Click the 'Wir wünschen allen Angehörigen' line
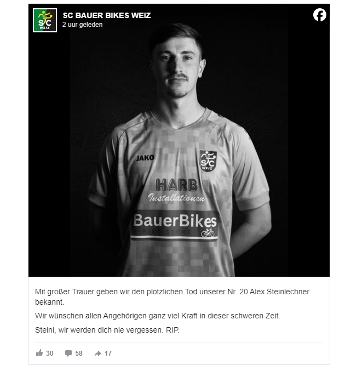This screenshot has height=371, width=345. point(158,316)
